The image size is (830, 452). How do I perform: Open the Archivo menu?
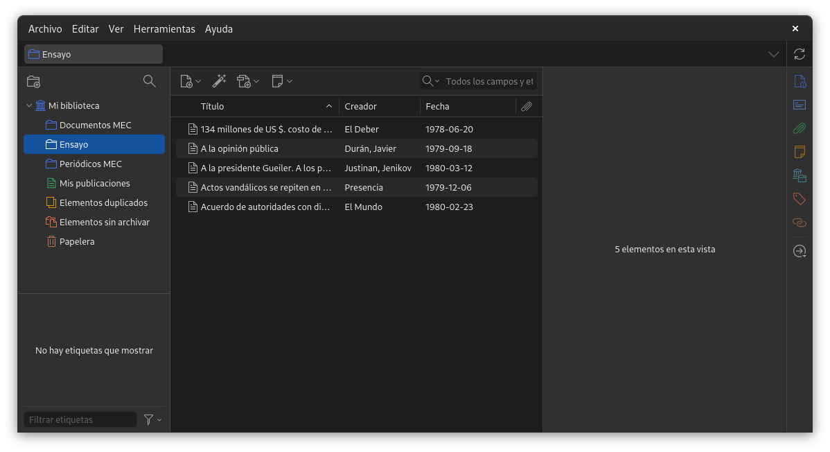(45, 29)
